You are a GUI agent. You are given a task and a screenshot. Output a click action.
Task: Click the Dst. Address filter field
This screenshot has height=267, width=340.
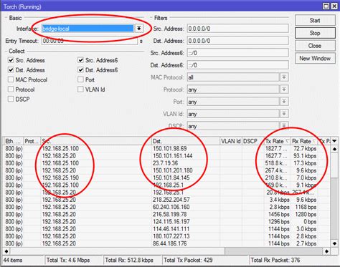coord(237,41)
